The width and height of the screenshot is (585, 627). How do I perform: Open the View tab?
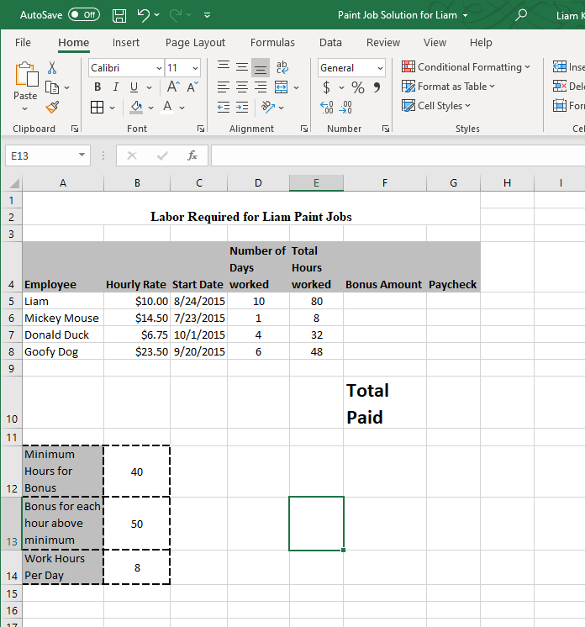(x=435, y=42)
